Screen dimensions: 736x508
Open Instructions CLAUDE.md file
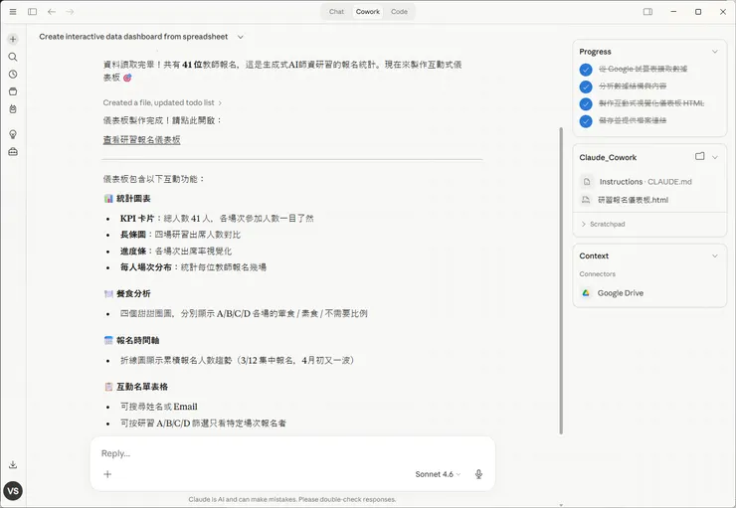[x=645, y=182]
